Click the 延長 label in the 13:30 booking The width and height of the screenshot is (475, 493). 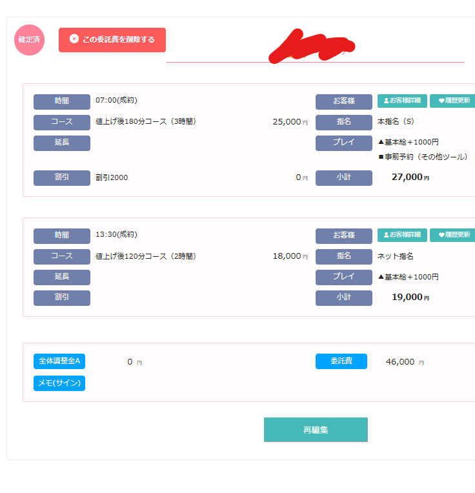point(62,277)
